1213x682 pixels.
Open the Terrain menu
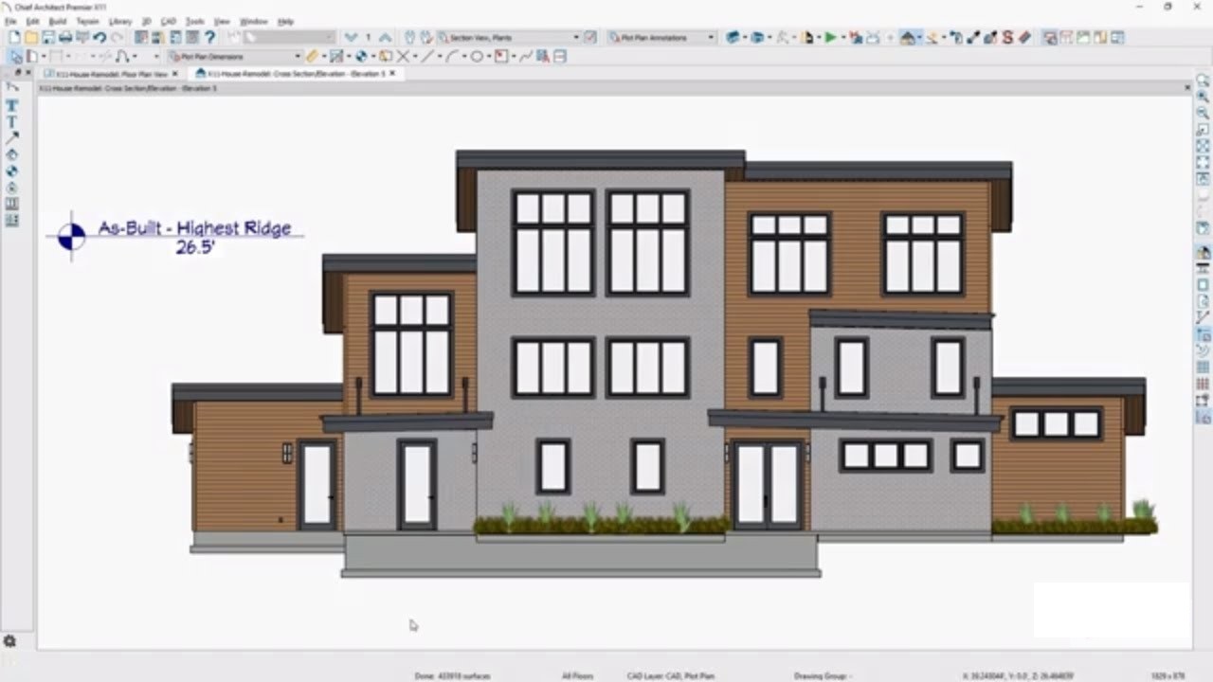(x=87, y=21)
